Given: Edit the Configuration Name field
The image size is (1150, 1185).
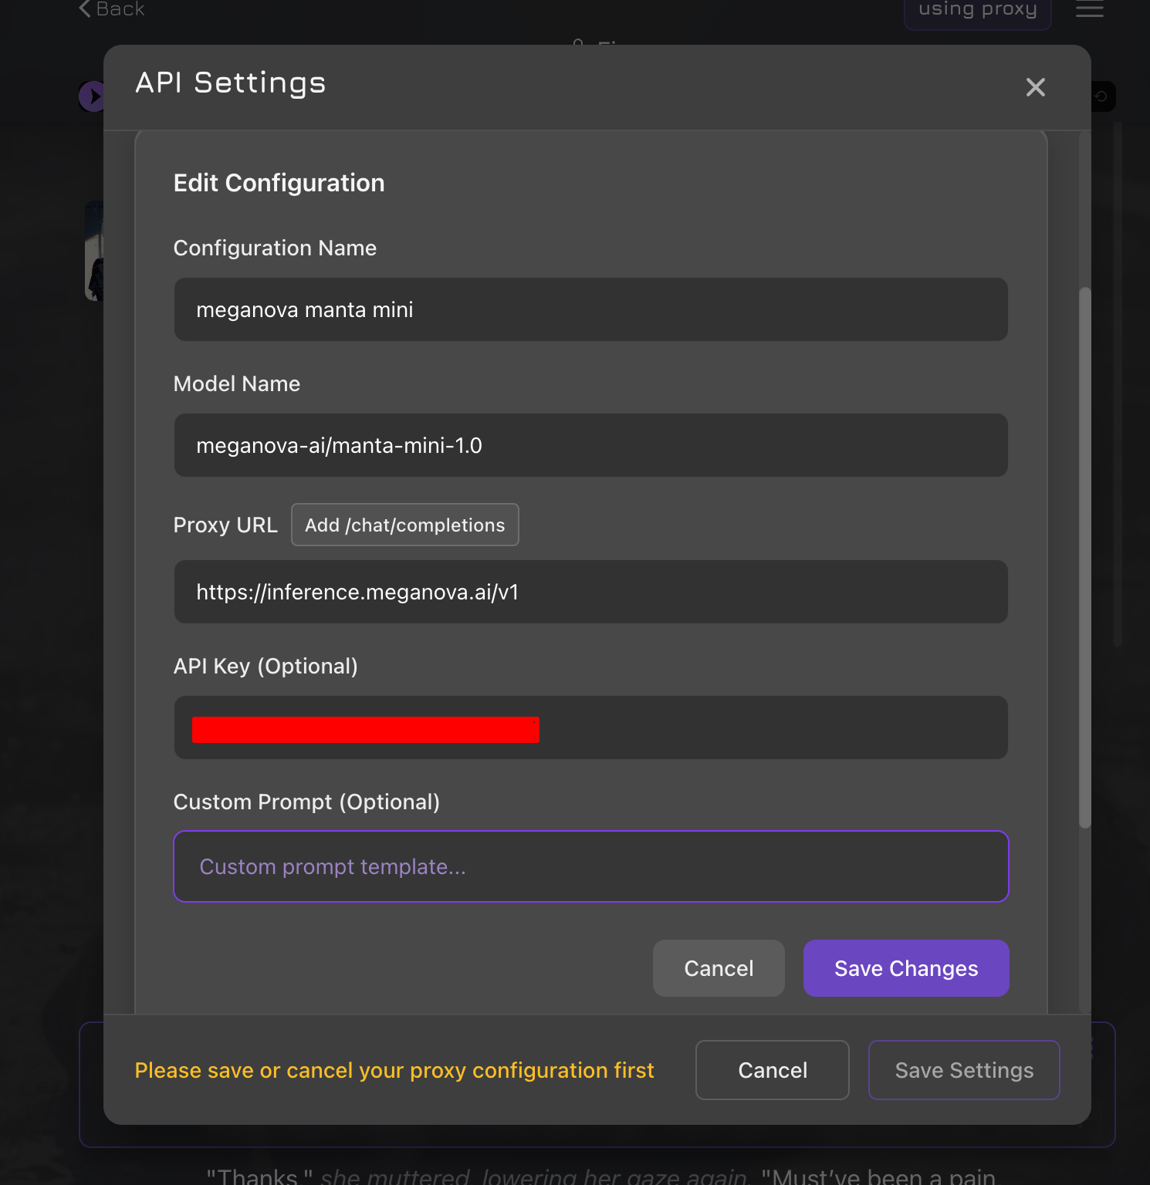Looking at the screenshot, I should coord(590,309).
